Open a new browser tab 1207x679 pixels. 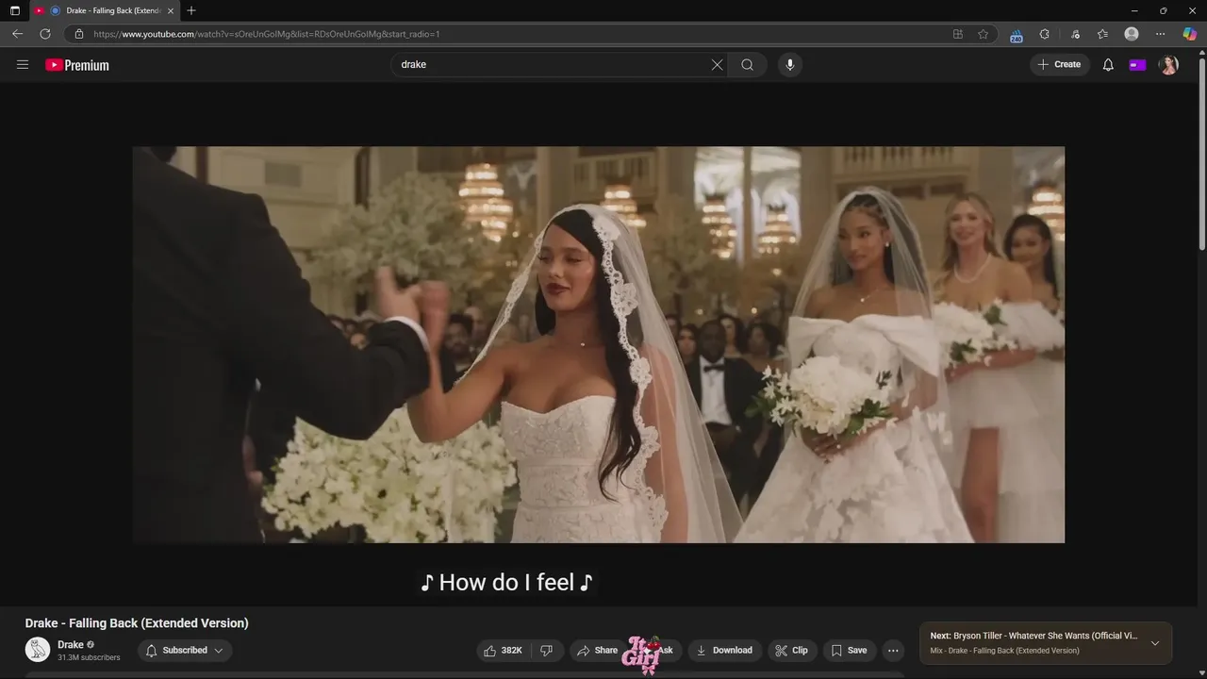coord(191,10)
